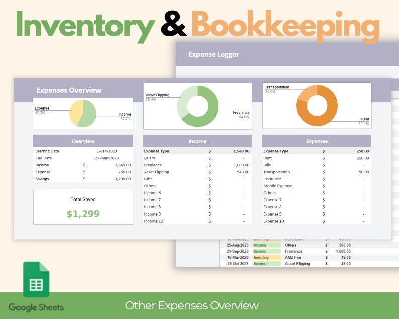Select the 500.00 amount in the 25-Aug-2023 row

[345, 245]
